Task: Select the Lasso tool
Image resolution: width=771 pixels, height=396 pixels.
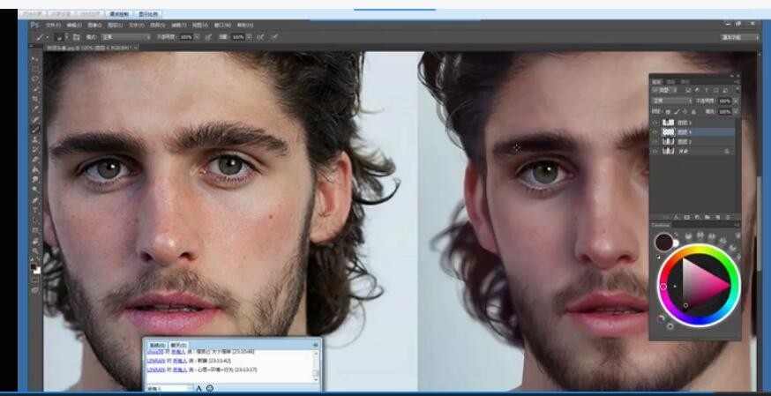Action: (x=35, y=78)
